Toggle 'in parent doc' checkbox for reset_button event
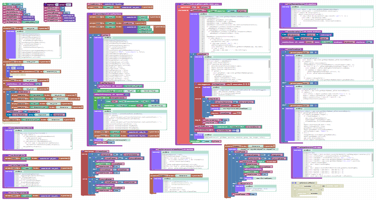This screenshot has width=376, height=201. 48,28
